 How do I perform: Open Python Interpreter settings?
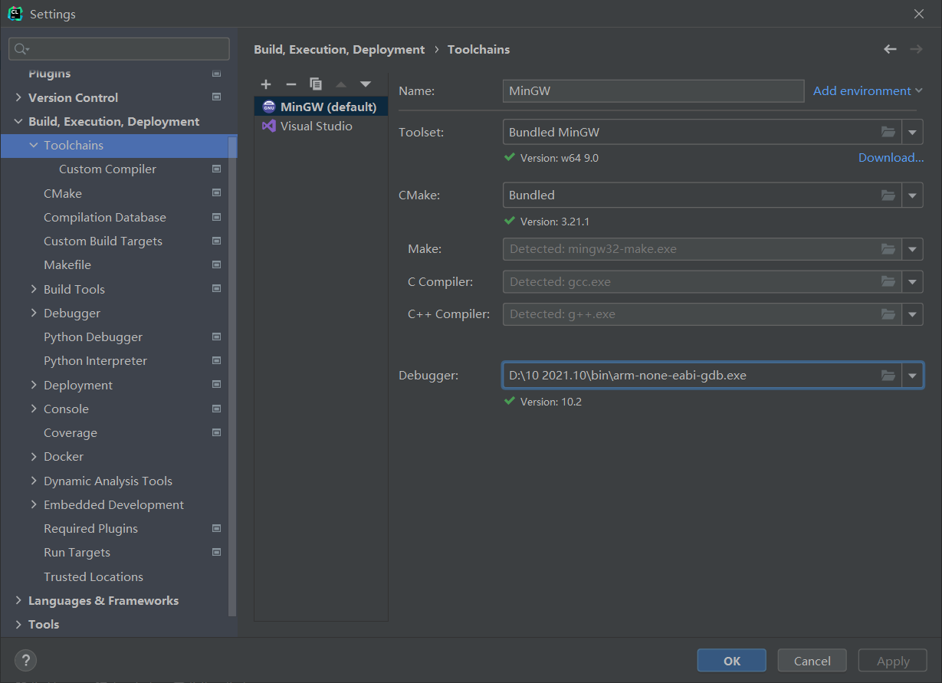[x=95, y=360]
